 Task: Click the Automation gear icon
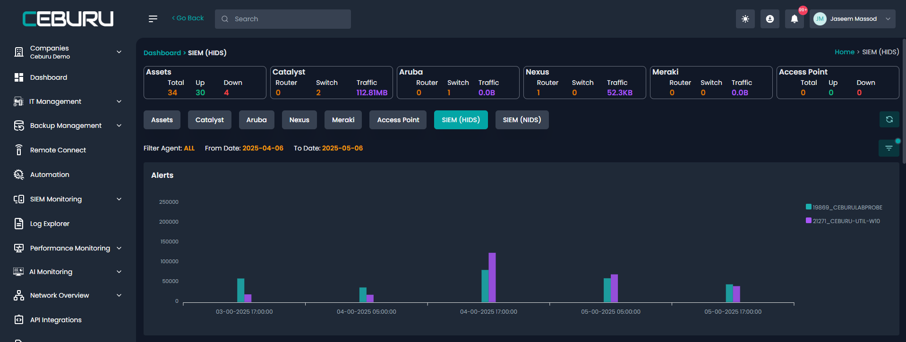(19, 175)
